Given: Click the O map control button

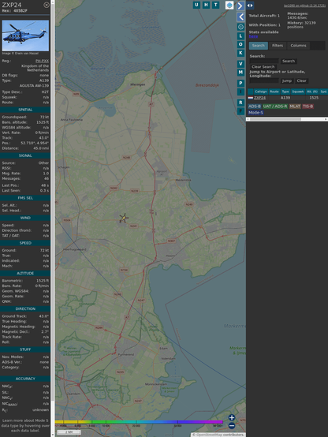Looking at the screenshot, I should [x=240, y=44].
